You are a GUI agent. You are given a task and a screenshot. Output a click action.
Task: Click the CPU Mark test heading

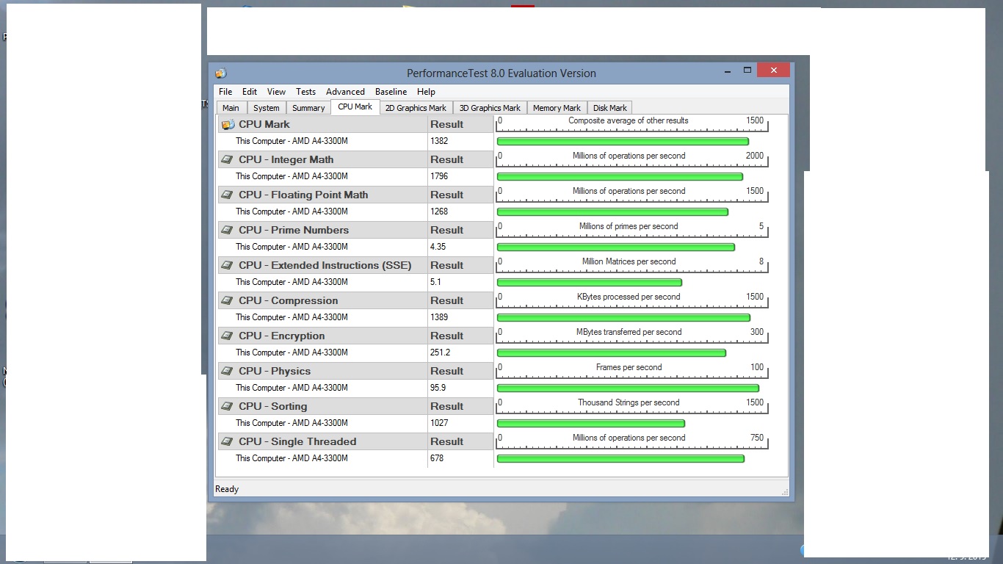(264, 124)
